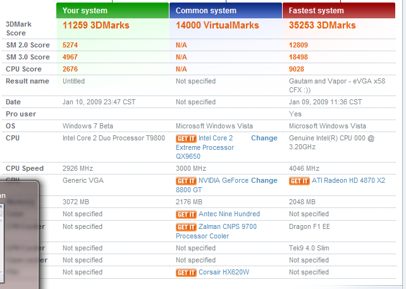Select the Common system column header

(226, 11)
